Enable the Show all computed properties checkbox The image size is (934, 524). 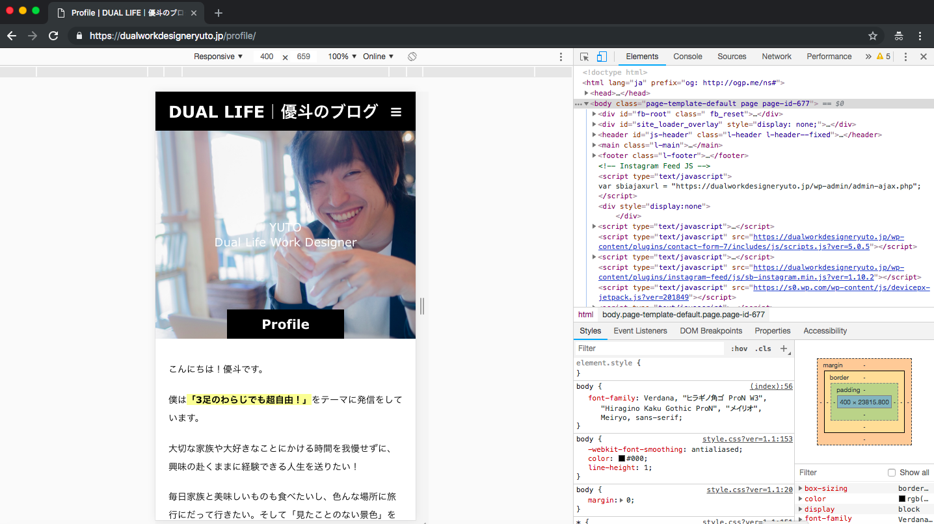892,473
